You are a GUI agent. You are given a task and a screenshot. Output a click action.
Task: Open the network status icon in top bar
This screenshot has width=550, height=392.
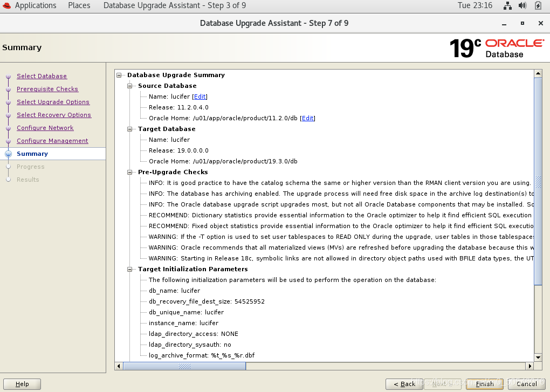pos(507,5)
